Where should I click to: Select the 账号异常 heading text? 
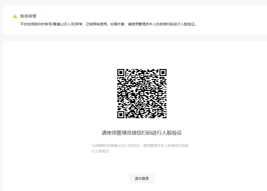point(28,16)
